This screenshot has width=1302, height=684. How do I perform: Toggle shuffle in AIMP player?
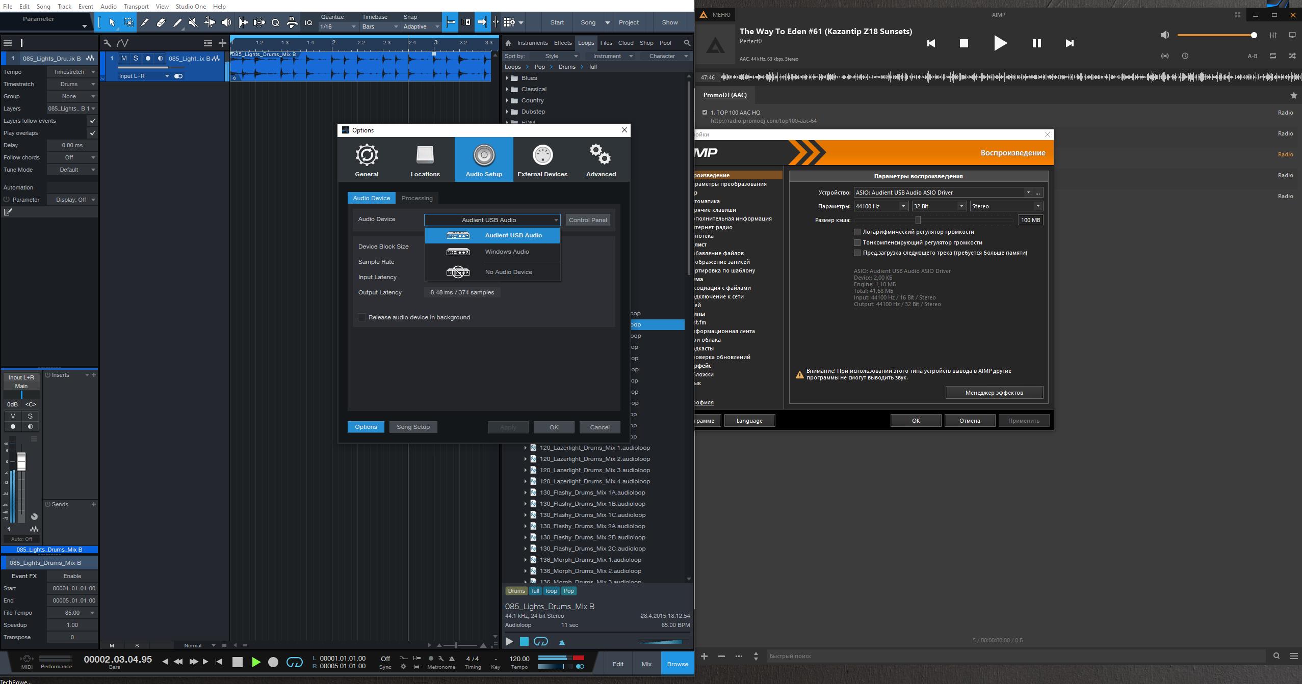point(1292,56)
